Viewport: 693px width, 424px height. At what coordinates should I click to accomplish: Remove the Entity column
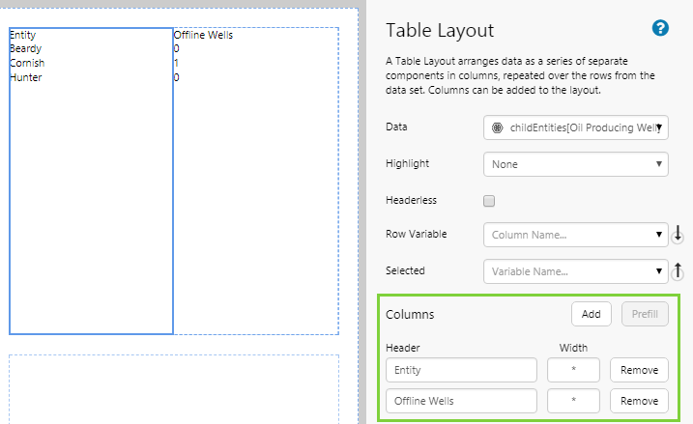639,370
